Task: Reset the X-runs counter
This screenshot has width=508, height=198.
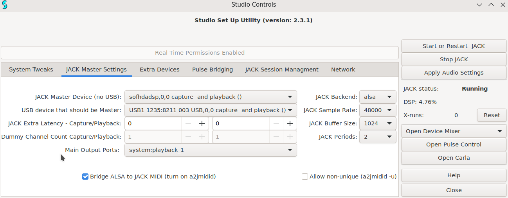Action: tap(492, 115)
